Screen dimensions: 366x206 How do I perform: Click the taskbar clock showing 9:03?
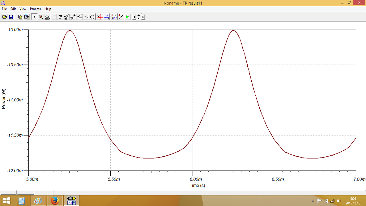353,201
